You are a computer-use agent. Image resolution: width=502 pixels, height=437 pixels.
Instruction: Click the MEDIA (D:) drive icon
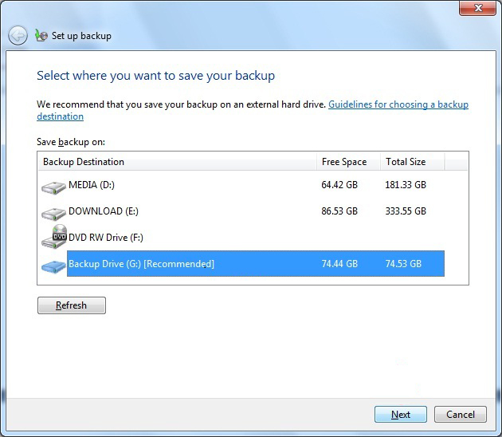(x=54, y=187)
